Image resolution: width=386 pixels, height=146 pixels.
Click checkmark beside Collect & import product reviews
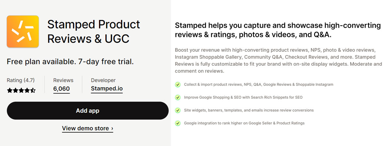[178, 85]
